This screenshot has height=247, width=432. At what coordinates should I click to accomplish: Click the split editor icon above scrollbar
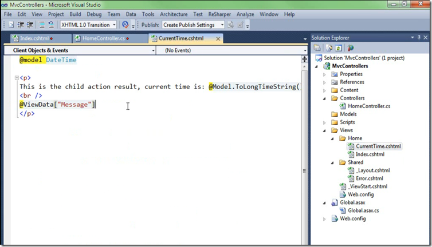[x=304, y=59]
